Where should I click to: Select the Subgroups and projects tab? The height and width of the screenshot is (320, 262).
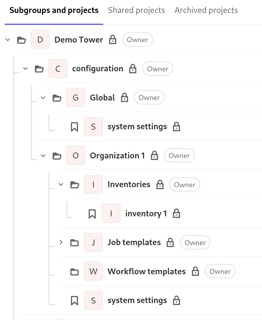[54, 10]
